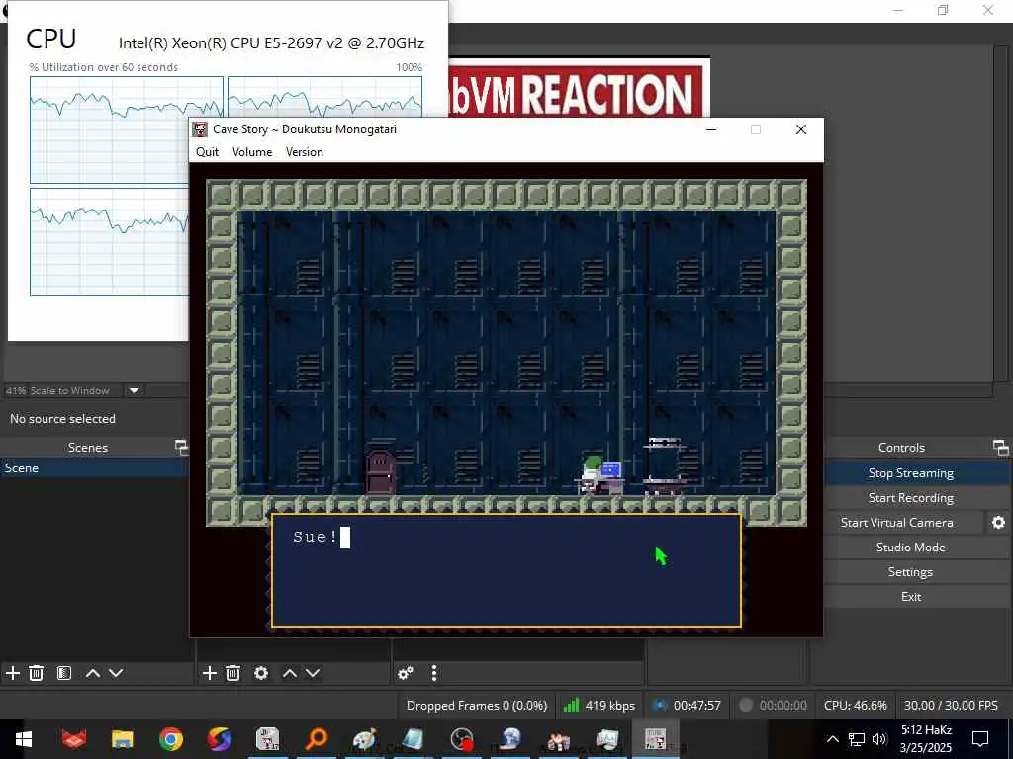Click Stop Streaming in OBS Controls
This screenshot has width=1013, height=759.
point(911,473)
